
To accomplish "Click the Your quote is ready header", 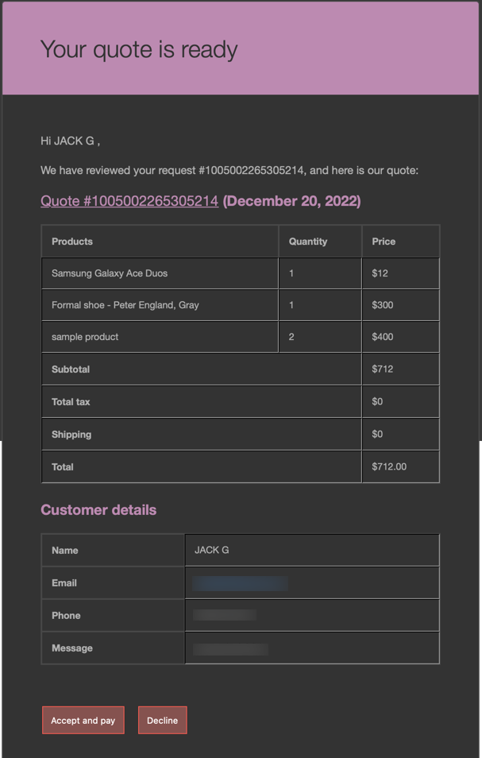I will tap(139, 50).
